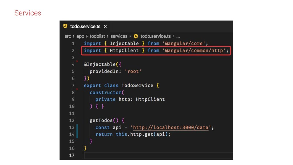Click the Angular icon on todo.service.ts tab
Viewport: 293px width, 165px height.
(x=65, y=26)
